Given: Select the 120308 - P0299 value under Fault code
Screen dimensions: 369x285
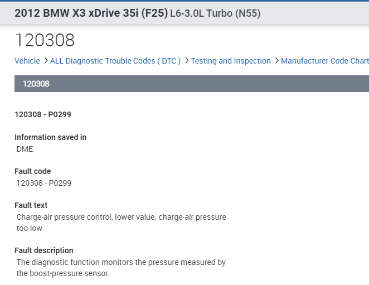Looking at the screenshot, I should point(44,183).
